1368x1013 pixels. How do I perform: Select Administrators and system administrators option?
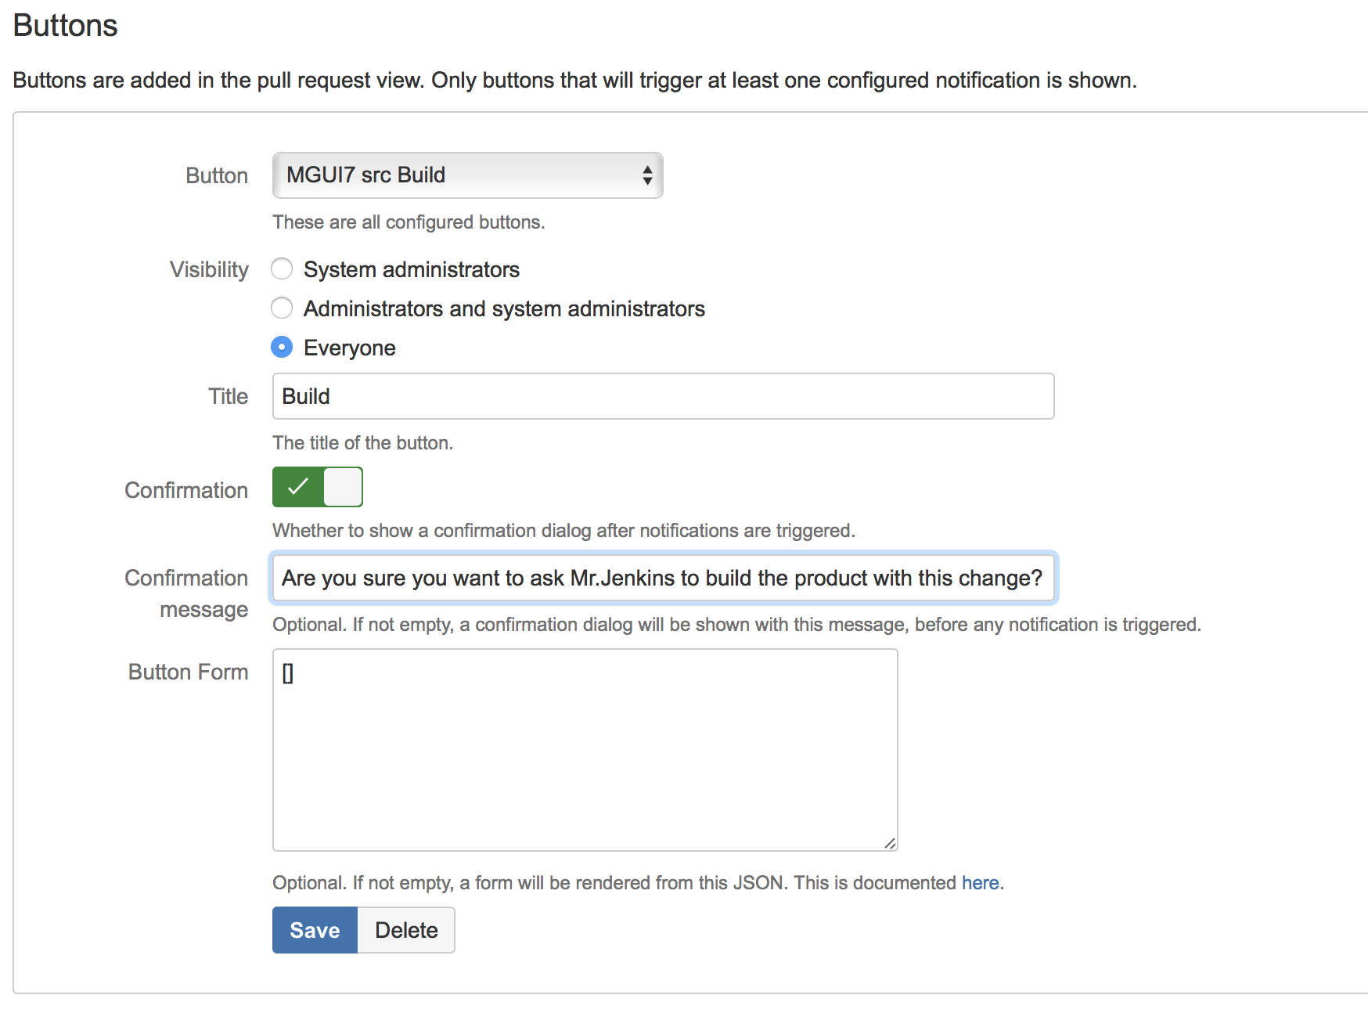tap(282, 308)
